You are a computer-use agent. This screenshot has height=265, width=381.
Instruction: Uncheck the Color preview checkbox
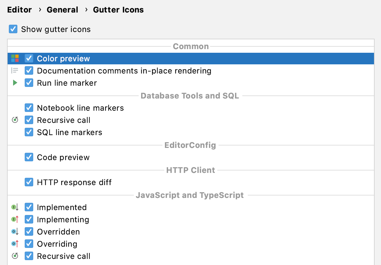(x=29, y=58)
